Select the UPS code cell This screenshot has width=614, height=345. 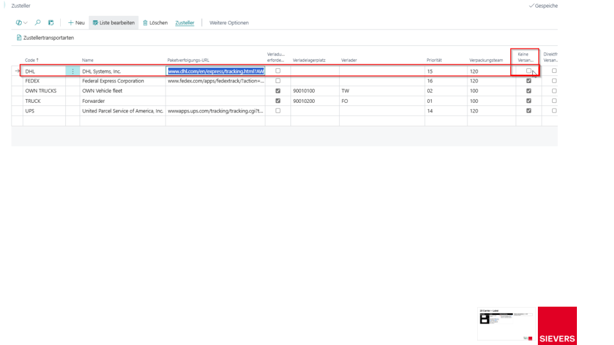(x=44, y=111)
